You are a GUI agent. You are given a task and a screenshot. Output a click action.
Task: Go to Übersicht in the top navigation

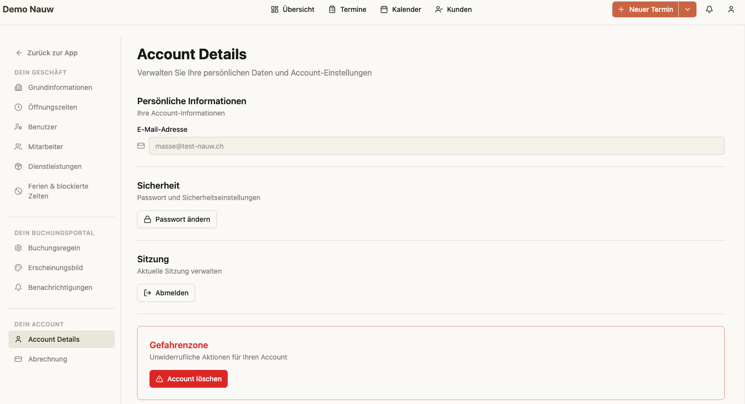[293, 9]
